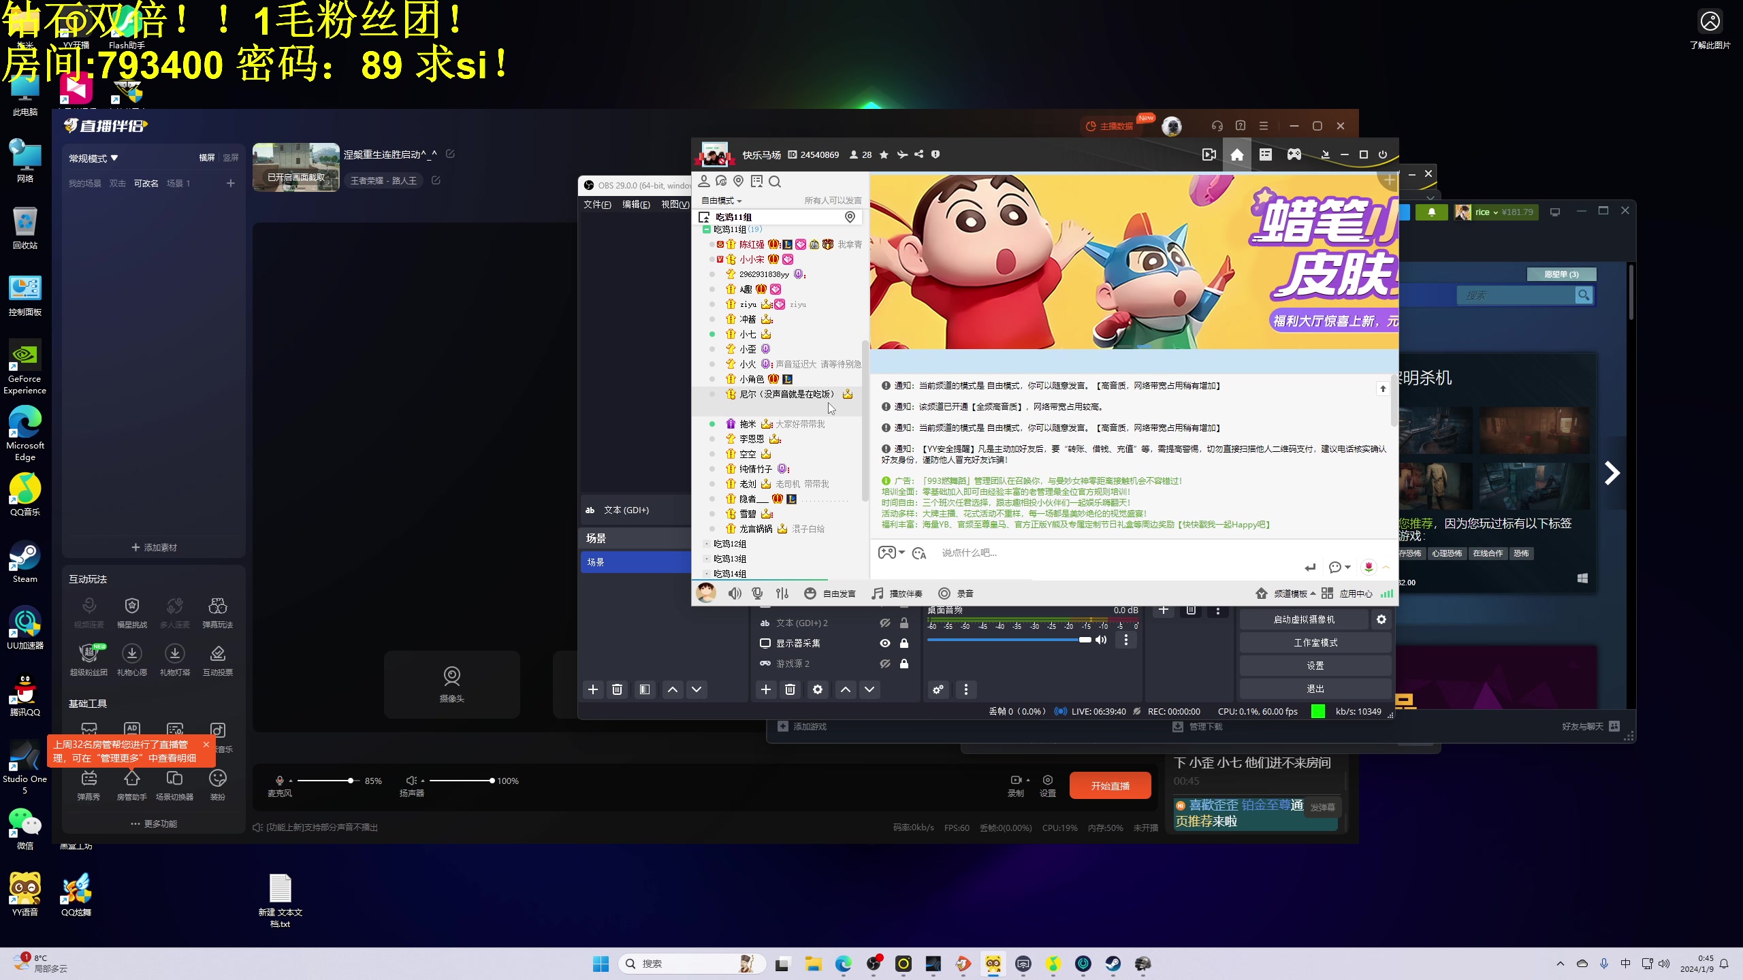This screenshot has height=980, width=1743.
Task: Open OBS source properties gear
Action: pos(818,689)
